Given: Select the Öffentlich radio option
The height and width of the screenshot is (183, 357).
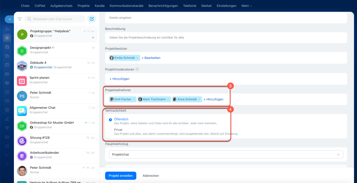Looking at the screenshot, I should point(110,120).
